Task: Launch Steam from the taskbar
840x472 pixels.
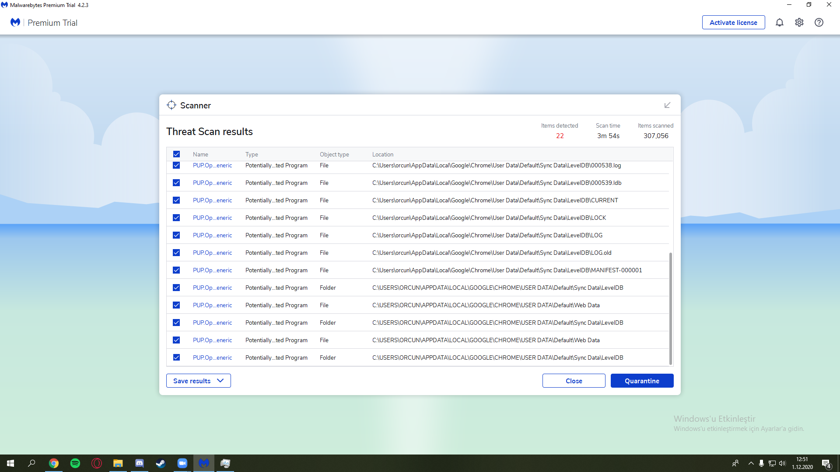Action: pos(161,463)
